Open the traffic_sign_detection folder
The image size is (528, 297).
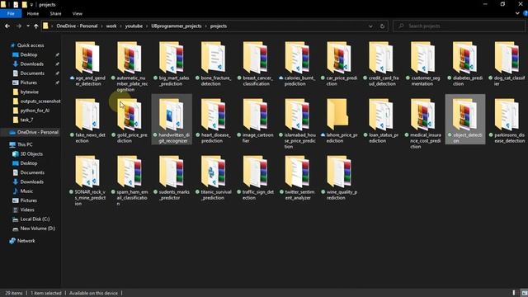[256, 178]
